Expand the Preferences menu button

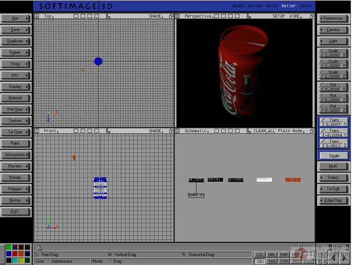[x=332, y=19]
